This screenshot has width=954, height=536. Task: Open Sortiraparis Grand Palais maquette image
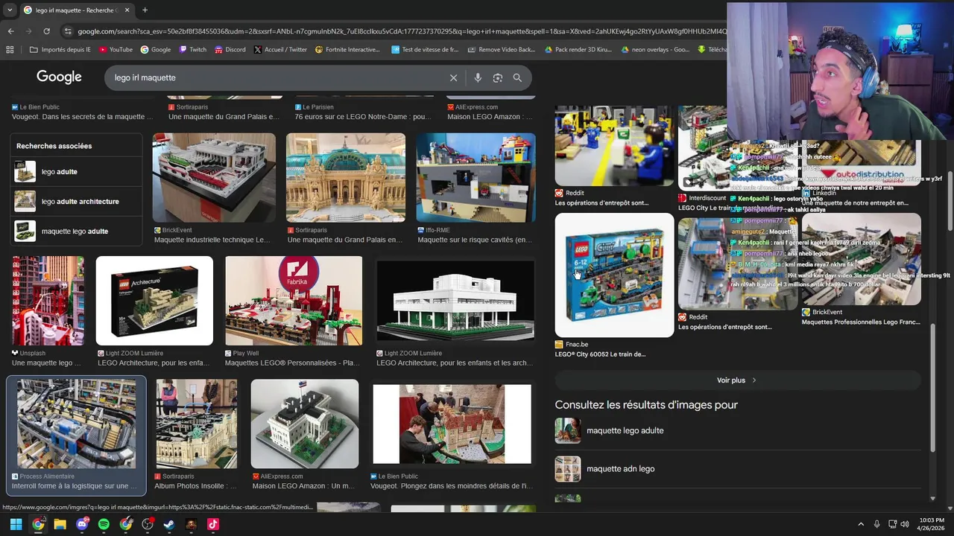346,178
